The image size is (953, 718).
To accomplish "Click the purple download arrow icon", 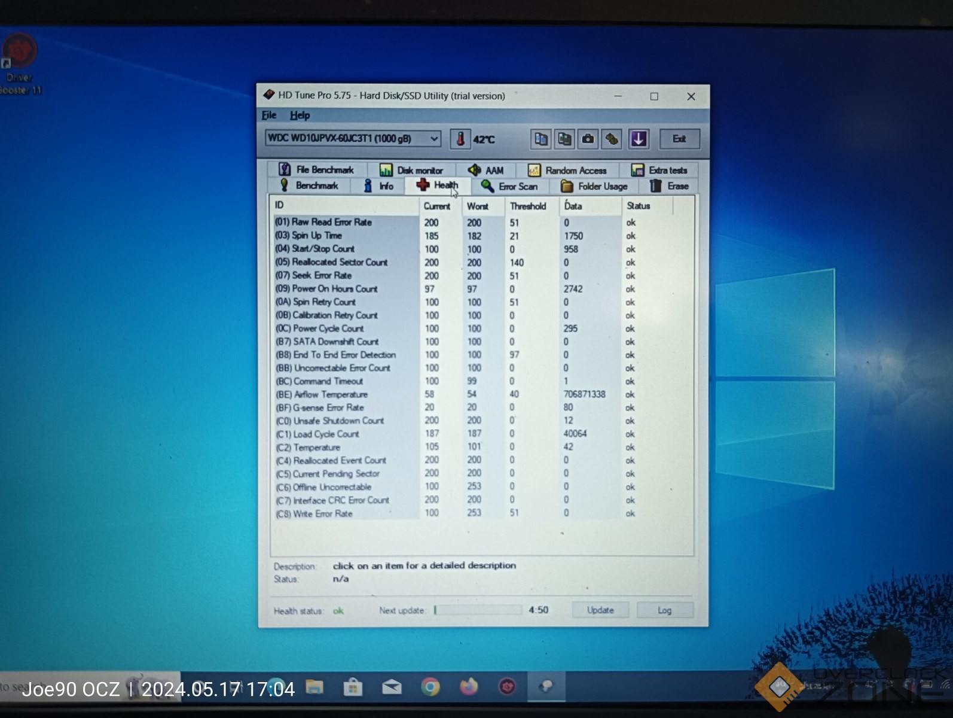I will [x=638, y=139].
